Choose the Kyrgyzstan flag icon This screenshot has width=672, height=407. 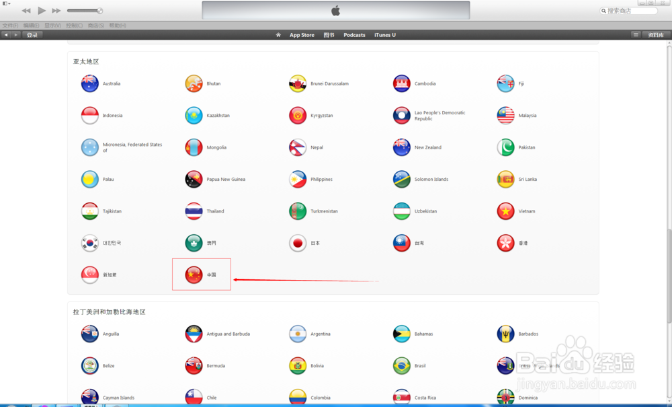click(298, 115)
